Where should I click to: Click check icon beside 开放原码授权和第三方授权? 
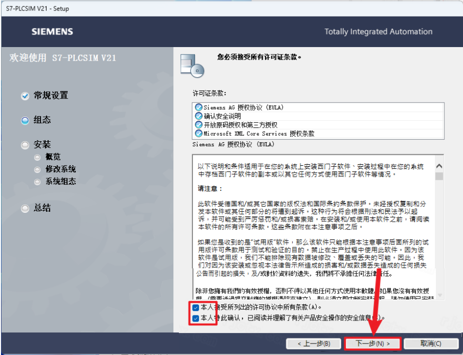[x=199, y=125]
